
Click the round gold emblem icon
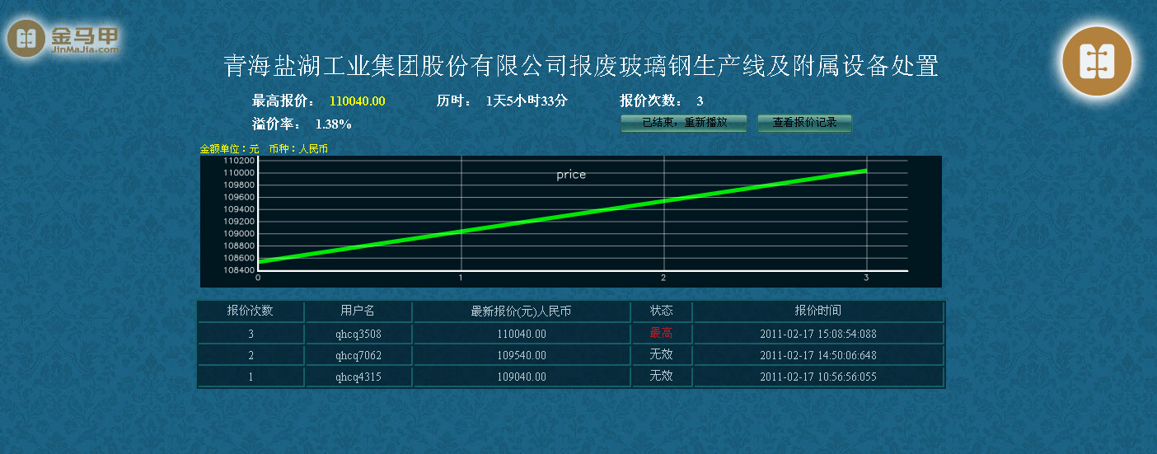[1097, 60]
